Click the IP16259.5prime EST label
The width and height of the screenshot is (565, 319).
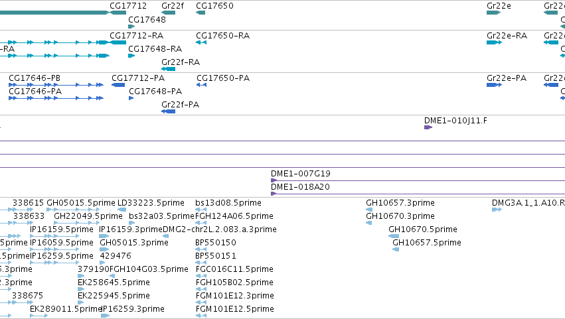click(x=62, y=256)
